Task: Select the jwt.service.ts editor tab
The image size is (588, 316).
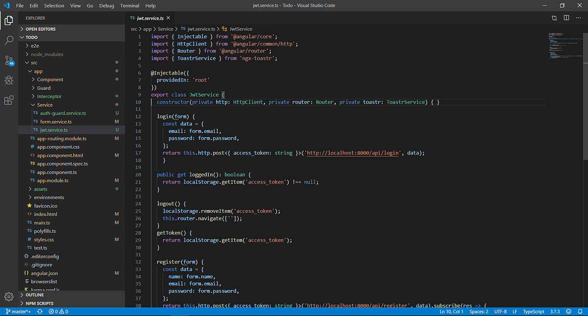Action: click(x=149, y=17)
